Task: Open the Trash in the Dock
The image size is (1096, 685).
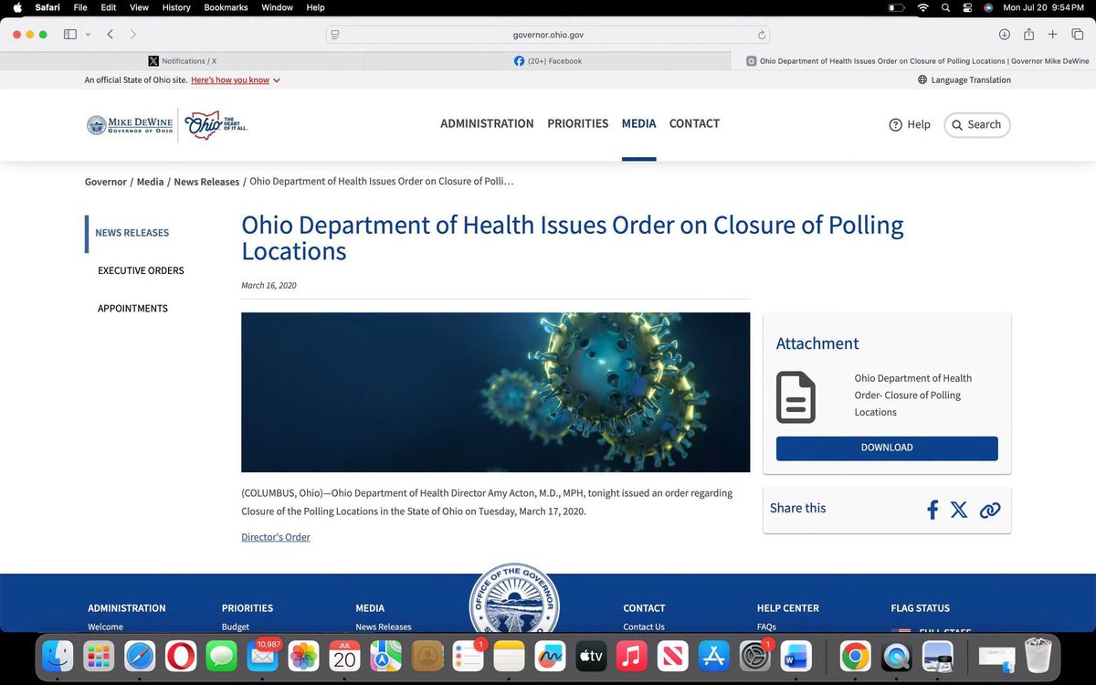Action: coord(1038,656)
